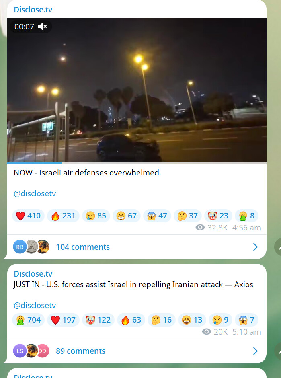Toggle clown reaction showing 23

click(x=218, y=216)
